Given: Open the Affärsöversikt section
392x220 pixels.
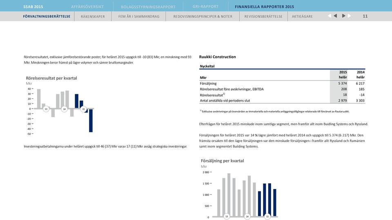Looking at the screenshot, I should click(87, 7).
